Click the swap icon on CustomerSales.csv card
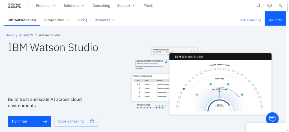 (x=191, y=51)
